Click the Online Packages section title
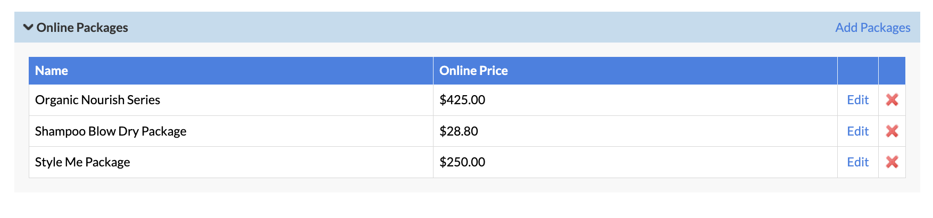Image resolution: width=933 pixels, height=218 pixels. (x=82, y=28)
